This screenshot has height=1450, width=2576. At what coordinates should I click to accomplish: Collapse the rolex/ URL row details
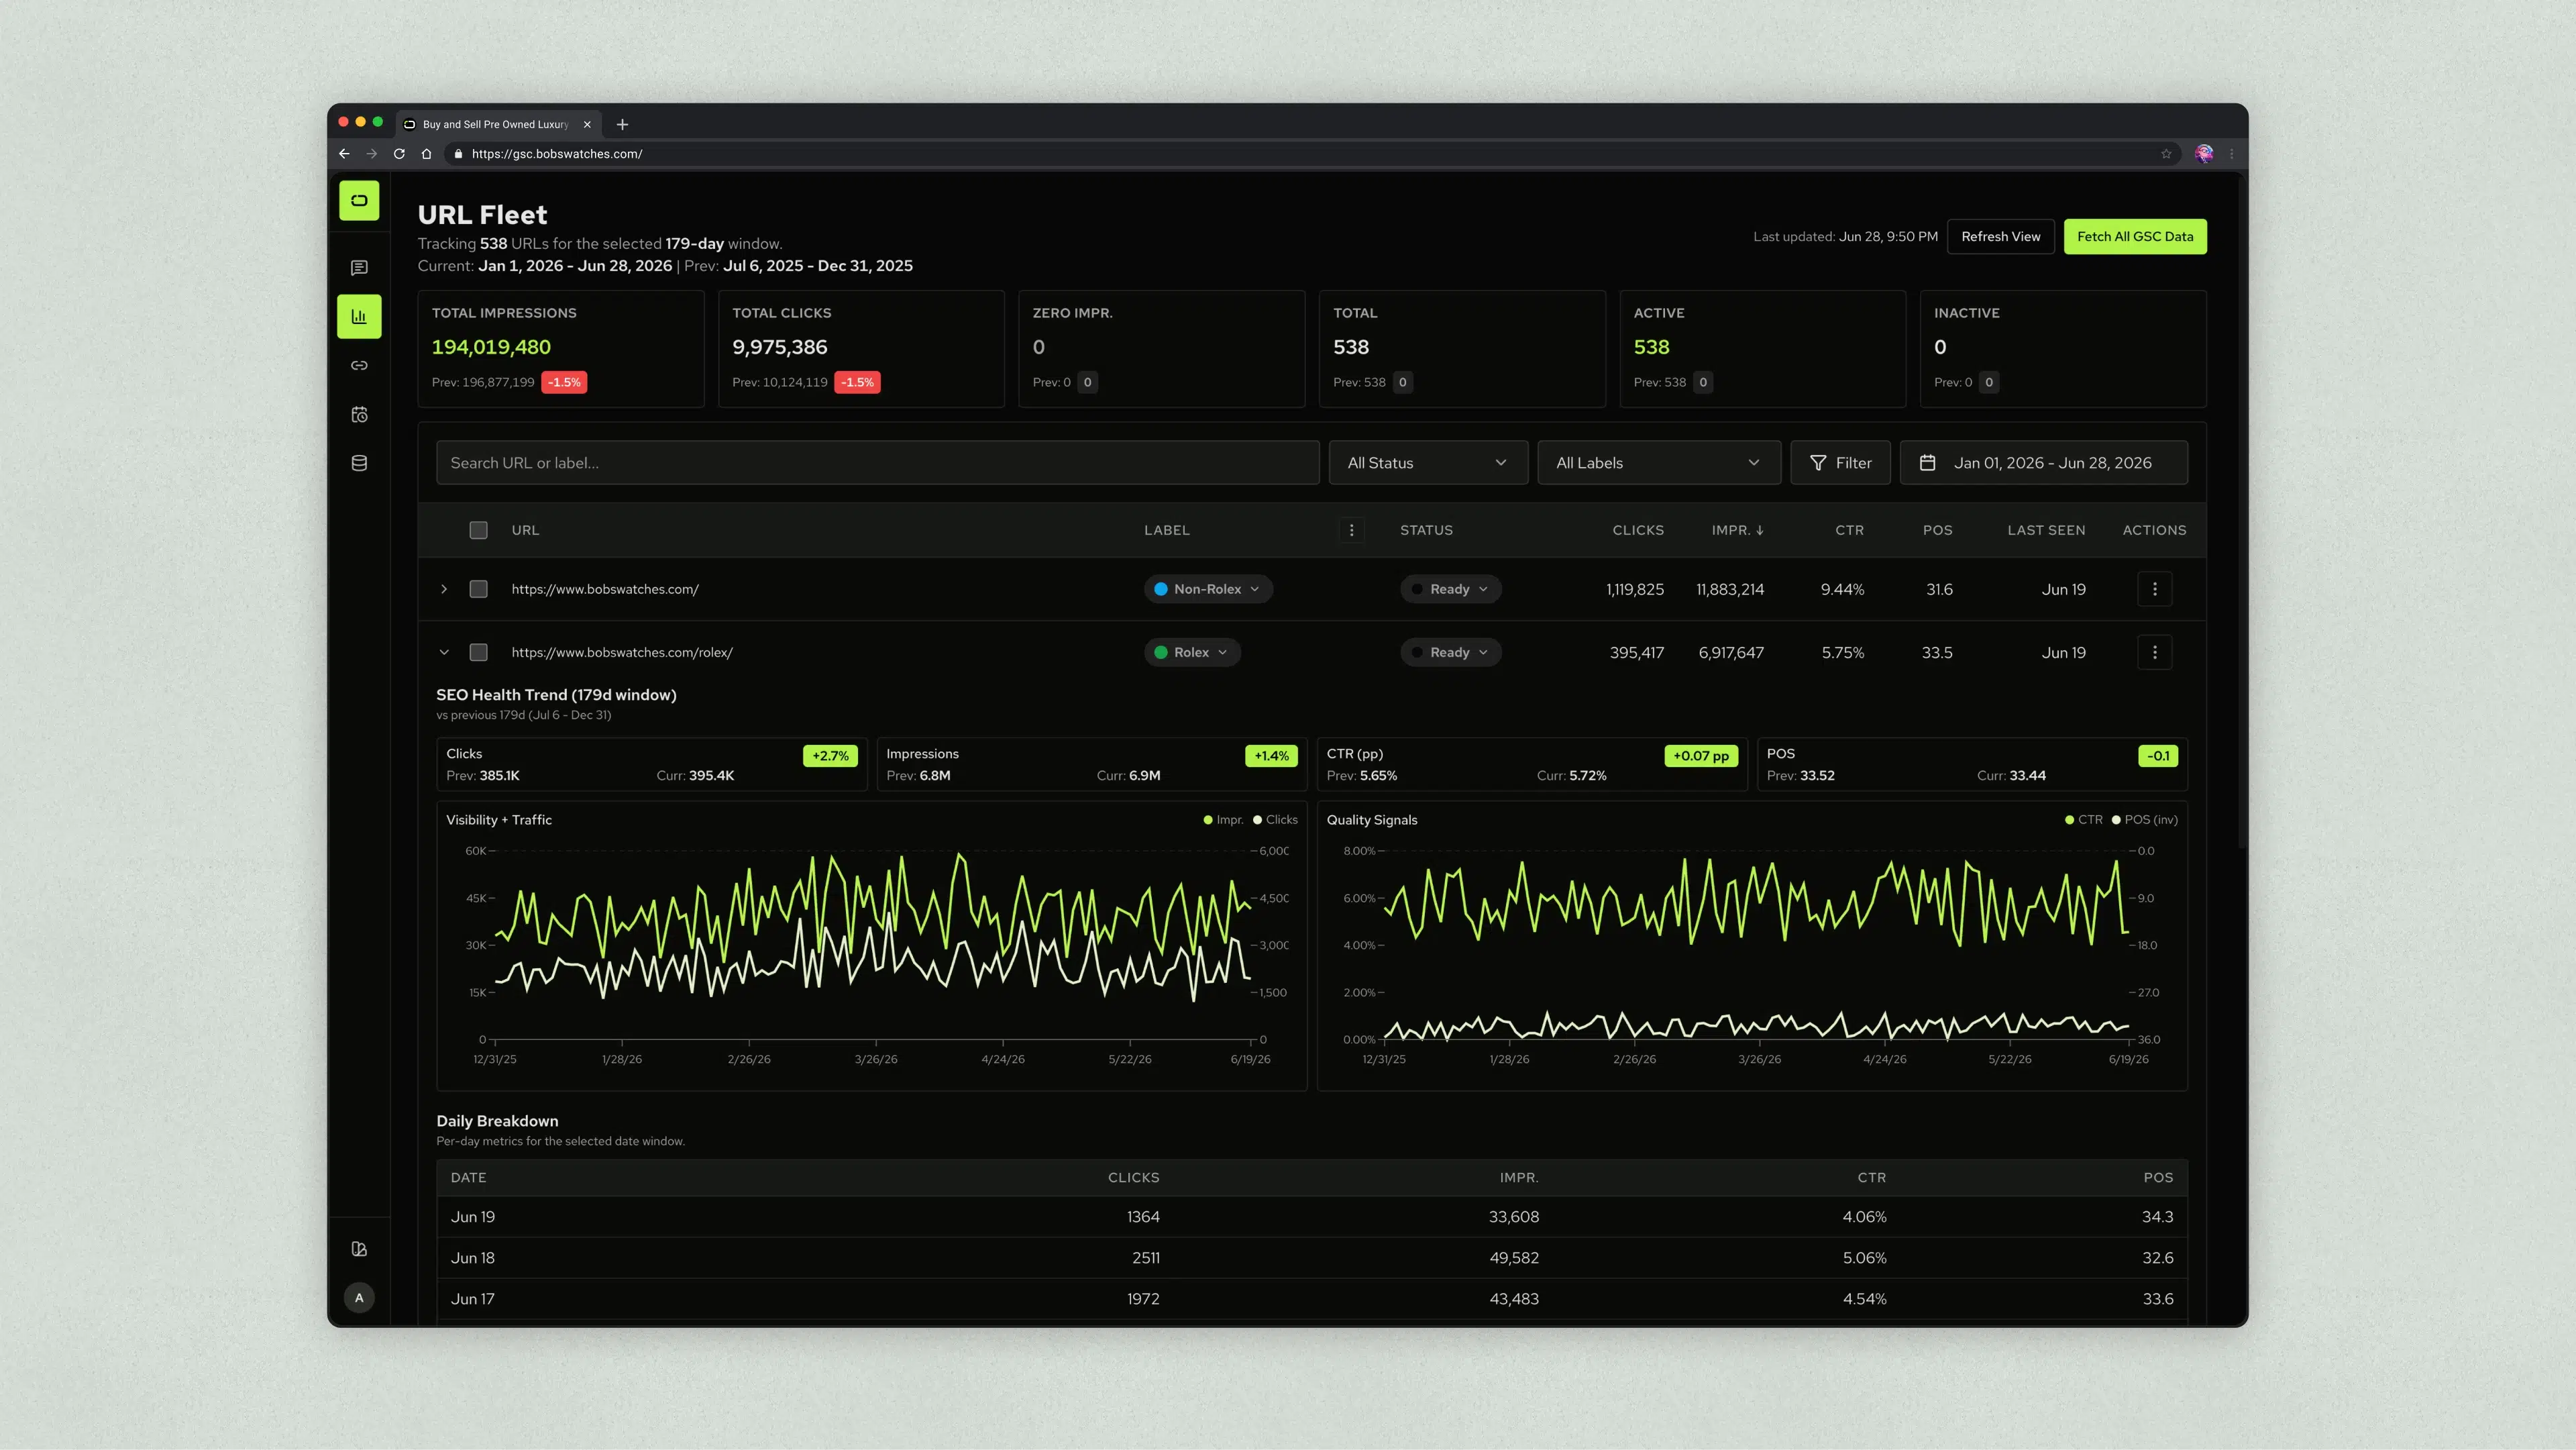[x=444, y=652]
